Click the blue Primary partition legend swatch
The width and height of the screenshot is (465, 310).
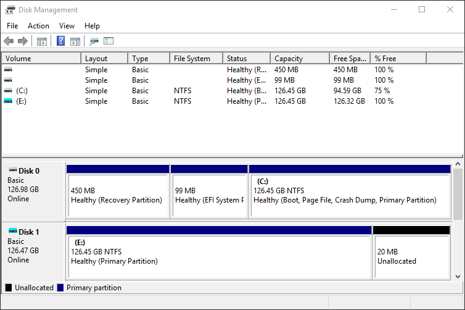60,288
